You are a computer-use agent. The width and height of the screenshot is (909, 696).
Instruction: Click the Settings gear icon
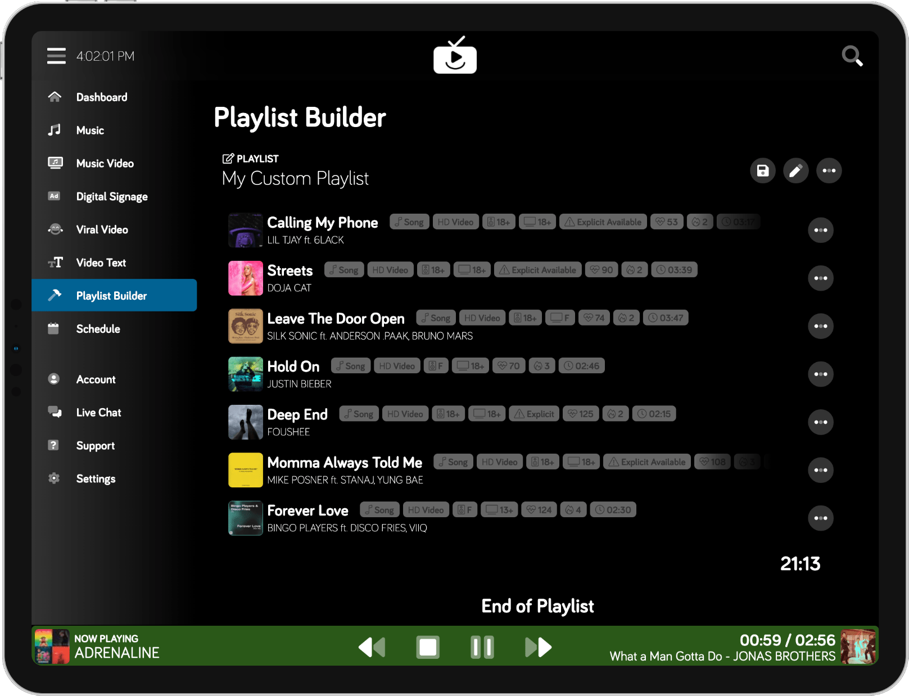pyautogui.click(x=54, y=478)
